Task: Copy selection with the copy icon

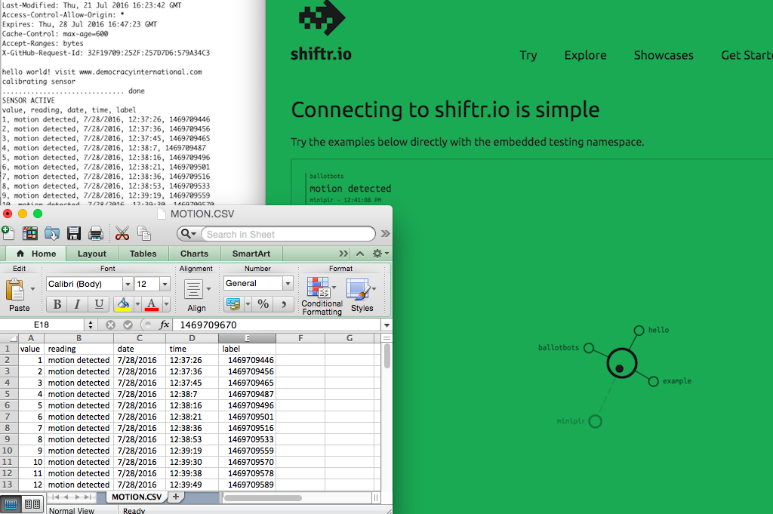Action: tap(144, 233)
